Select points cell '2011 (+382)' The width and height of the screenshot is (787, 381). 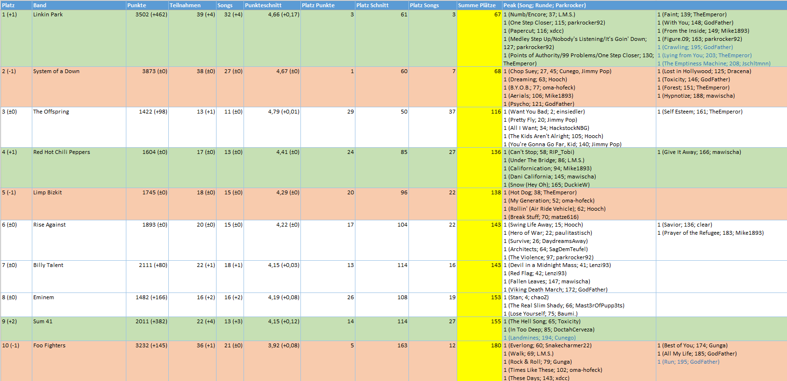pos(147,329)
